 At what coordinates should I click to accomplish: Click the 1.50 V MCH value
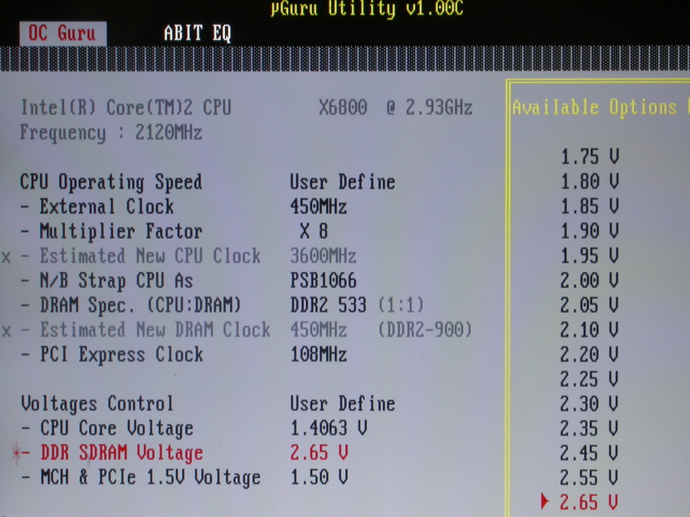pyautogui.click(x=319, y=478)
